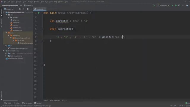
Task: Click the locate-file target icon in Project panel
Action: (x=20, y=9)
